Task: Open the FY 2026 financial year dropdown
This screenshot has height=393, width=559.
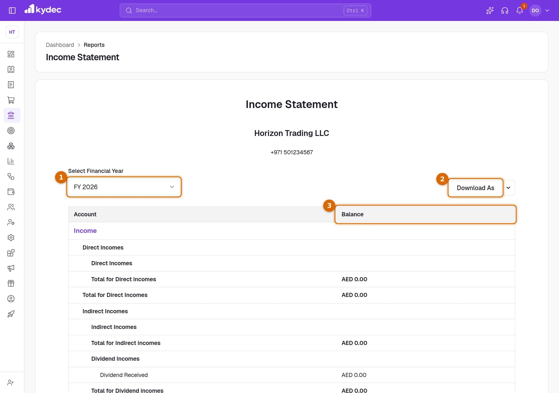Action: pyautogui.click(x=124, y=187)
